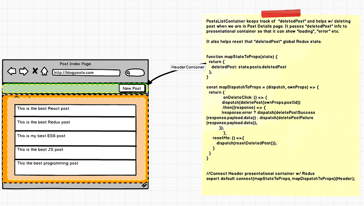Select "This is the best JS post" row
Viewport: 364px width, 206px height.
[75, 153]
